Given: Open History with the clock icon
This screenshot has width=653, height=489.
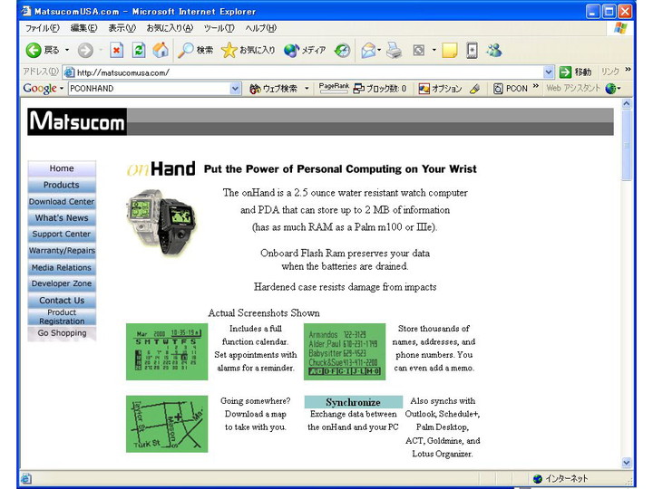Looking at the screenshot, I should [x=343, y=51].
